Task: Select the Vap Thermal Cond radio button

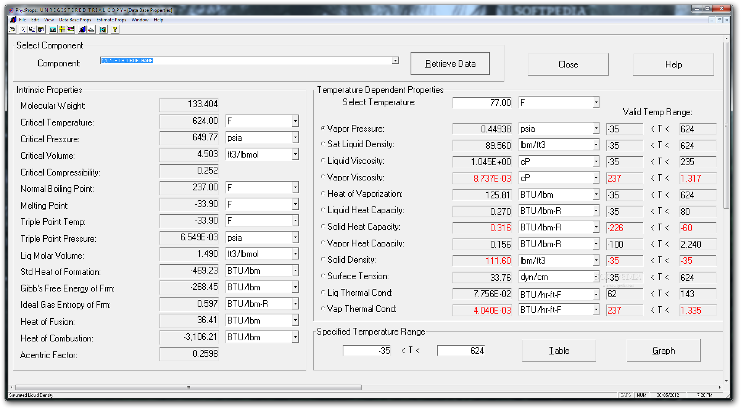Action: coord(323,309)
